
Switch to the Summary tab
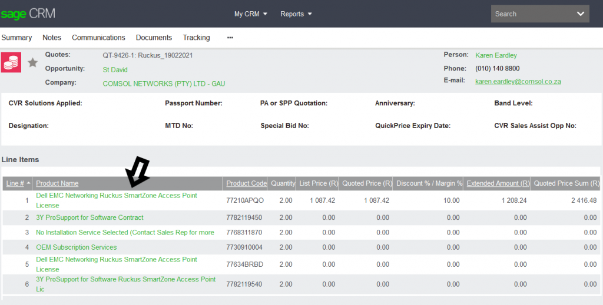click(x=16, y=38)
